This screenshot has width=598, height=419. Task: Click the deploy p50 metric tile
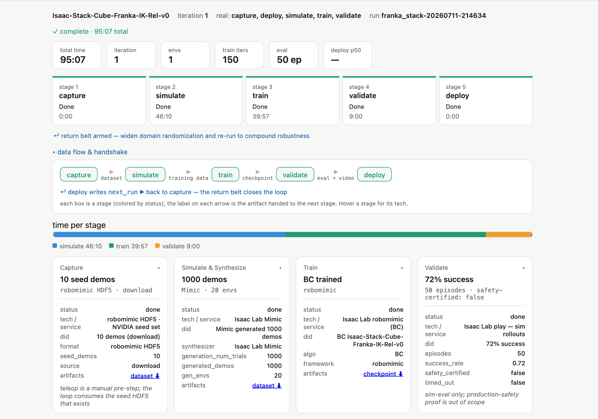tap(348, 55)
